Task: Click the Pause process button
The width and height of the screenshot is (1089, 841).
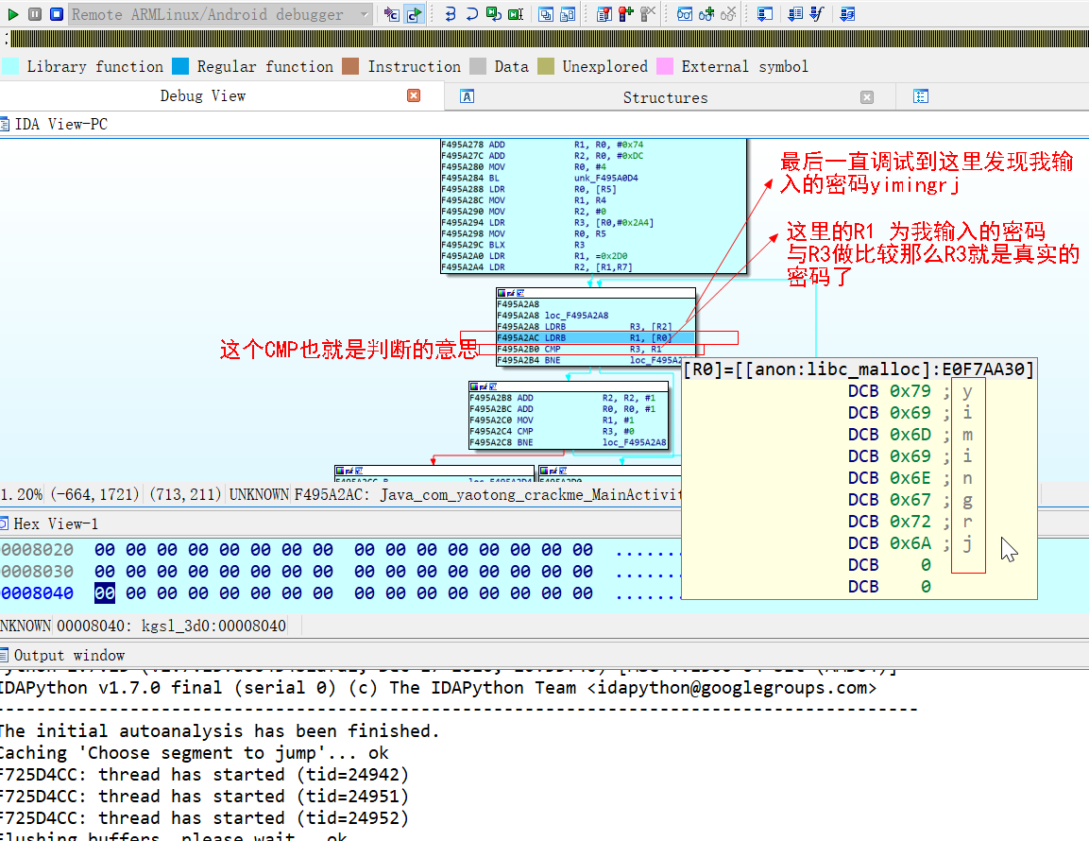Action: pos(35,14)
